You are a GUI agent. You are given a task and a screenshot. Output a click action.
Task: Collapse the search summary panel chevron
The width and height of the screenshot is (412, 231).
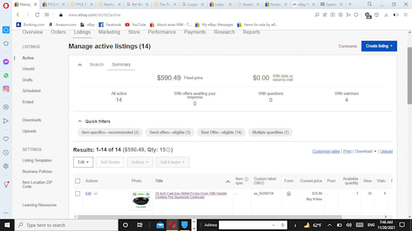tap(80, 65)
